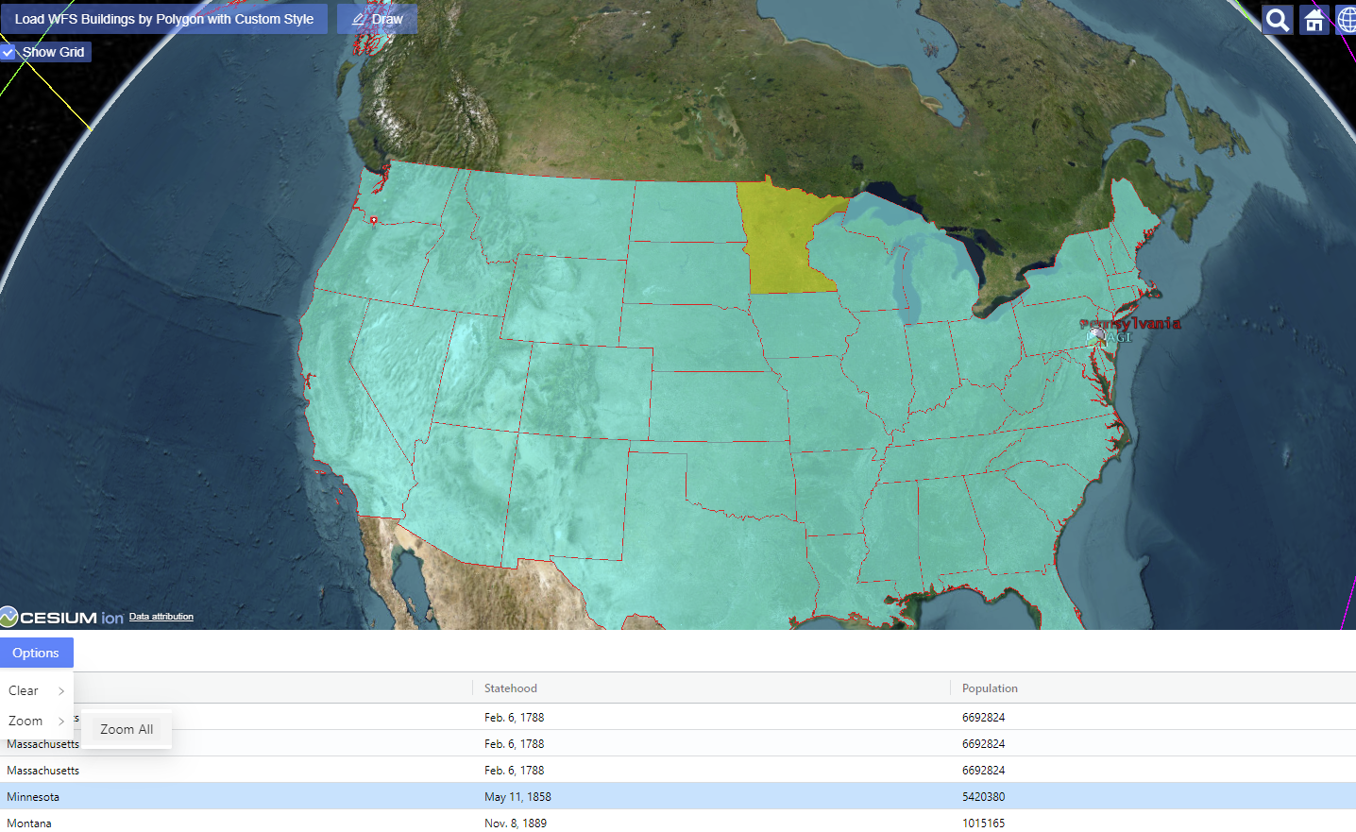The width and height of the screenshot is (1356, 832).
Task: Select the Clear menu entry
Action: tap(37, 690)
